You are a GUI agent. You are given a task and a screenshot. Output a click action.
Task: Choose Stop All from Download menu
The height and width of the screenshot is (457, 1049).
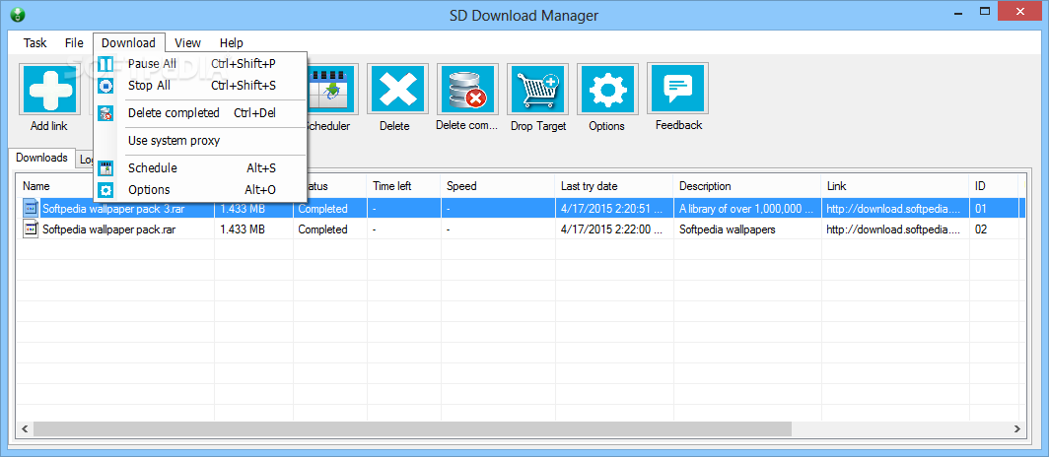click(x=200, y=86)
